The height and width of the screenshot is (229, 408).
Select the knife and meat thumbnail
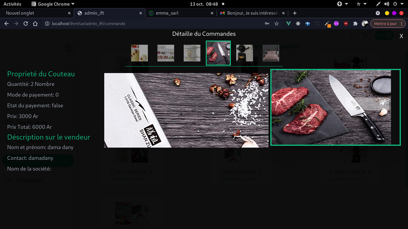[x=218, y=53]
